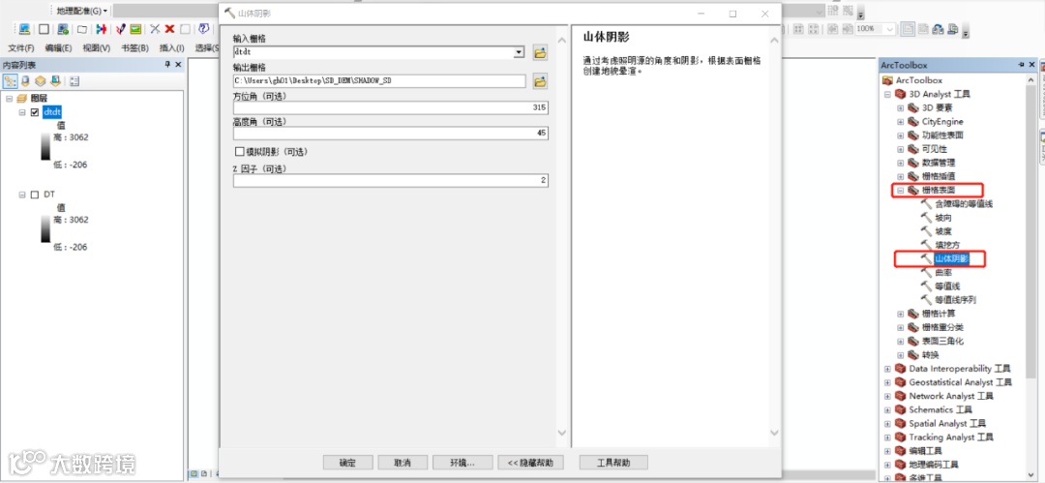Open 文件(F) menu
The image size is (1045, 483).
click(x=20, y=48)
